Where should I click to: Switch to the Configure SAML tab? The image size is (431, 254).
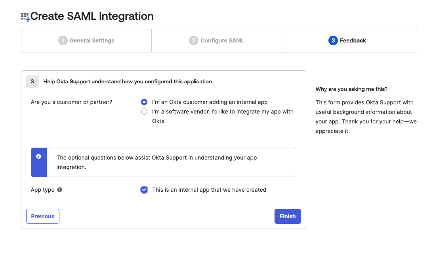click(x=222, y=40)
